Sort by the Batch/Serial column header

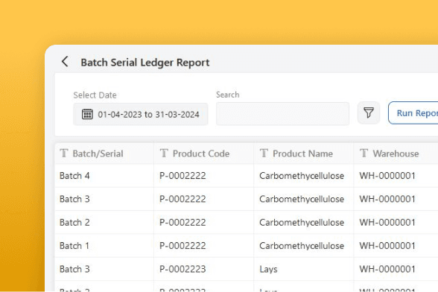pyautogui.click(x=98, y=153)
